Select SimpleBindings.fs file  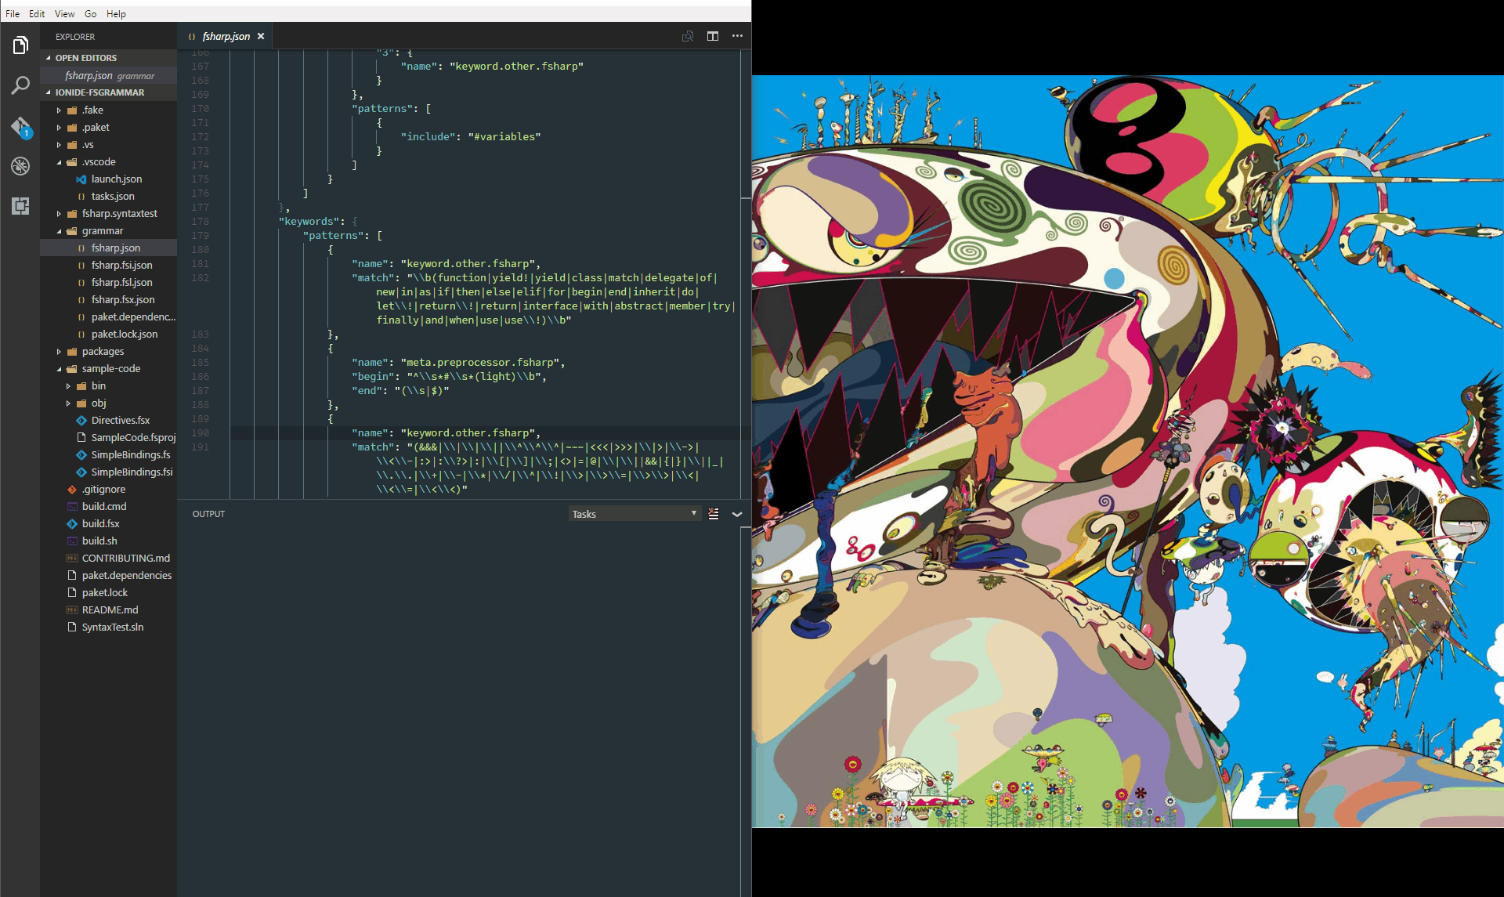pyautogui.click(x=130, y=455)
